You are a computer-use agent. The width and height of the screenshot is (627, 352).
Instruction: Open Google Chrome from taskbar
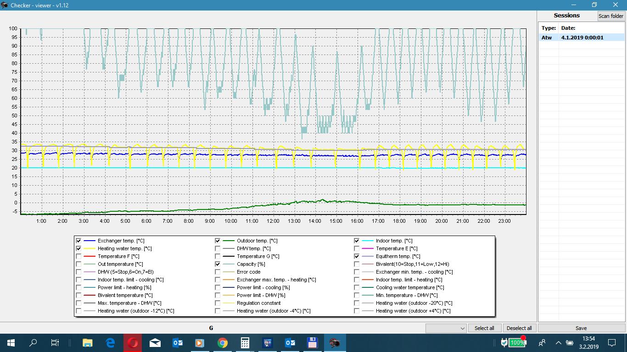click(223, 342)
